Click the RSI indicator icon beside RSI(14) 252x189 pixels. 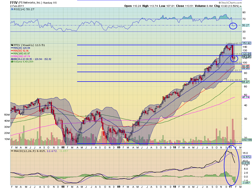(12, 9)
